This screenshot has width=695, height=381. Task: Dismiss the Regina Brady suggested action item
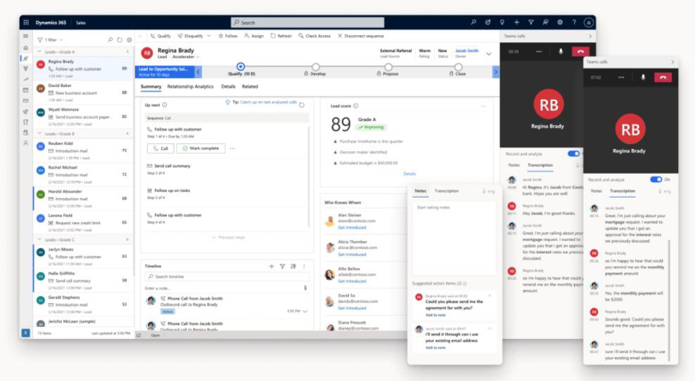coord(490,295)
